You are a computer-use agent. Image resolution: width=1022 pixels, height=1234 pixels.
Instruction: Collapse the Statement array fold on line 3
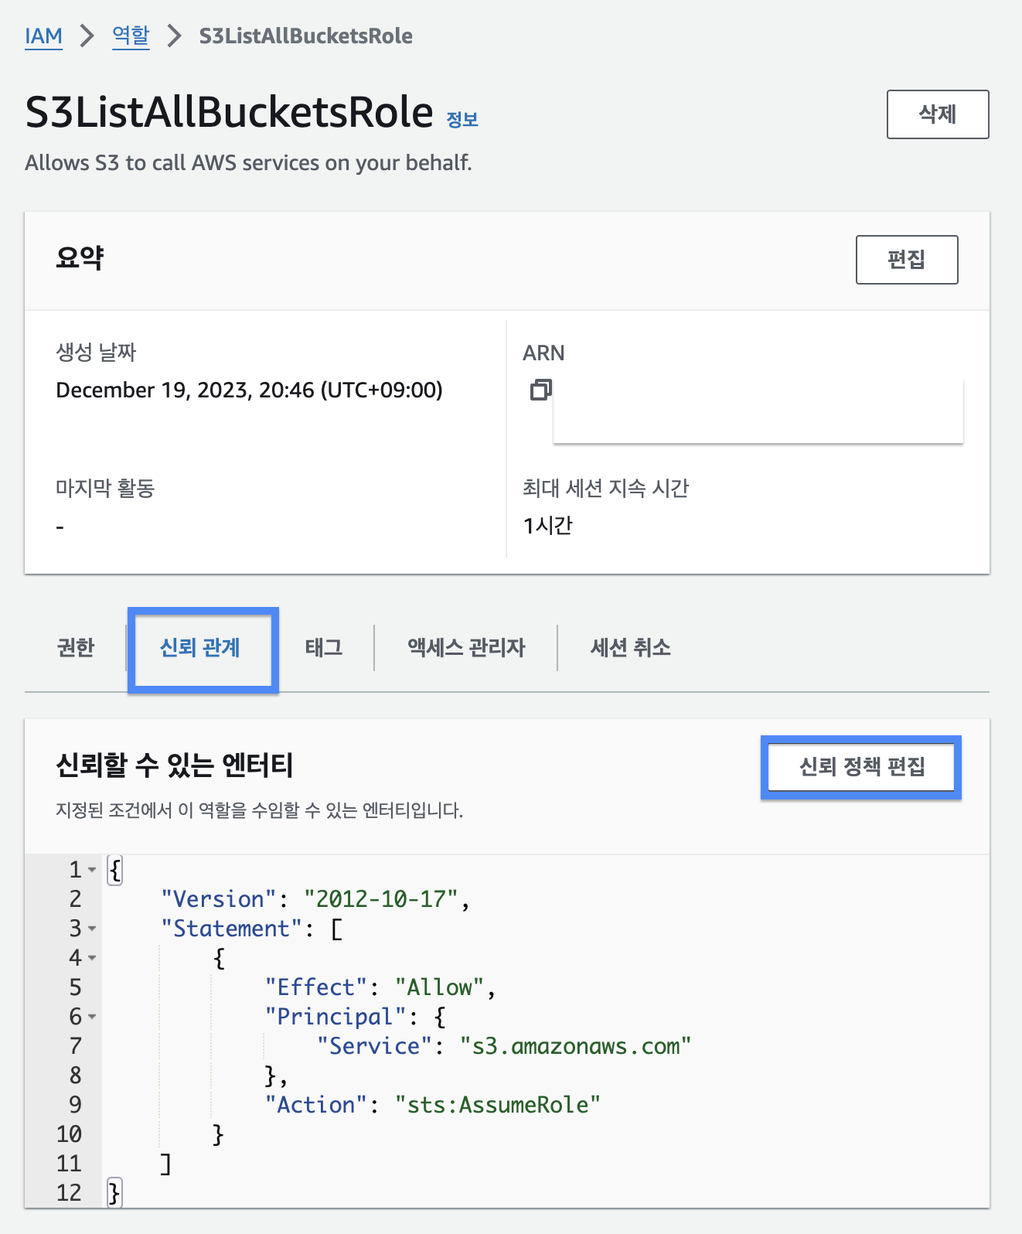tap(92, 929)
